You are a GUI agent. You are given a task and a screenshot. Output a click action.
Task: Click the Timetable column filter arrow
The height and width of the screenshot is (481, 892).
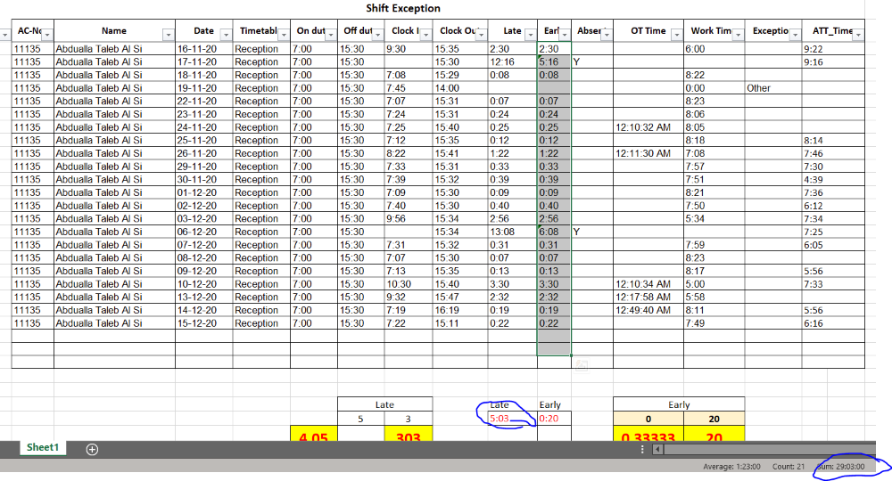point(282,35)
